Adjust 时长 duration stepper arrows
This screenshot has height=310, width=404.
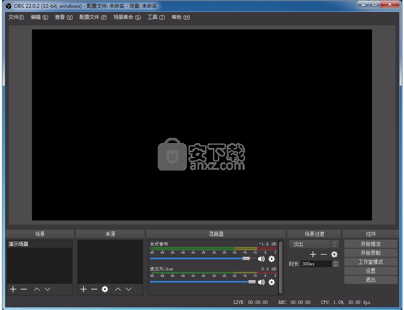point(335,264)
